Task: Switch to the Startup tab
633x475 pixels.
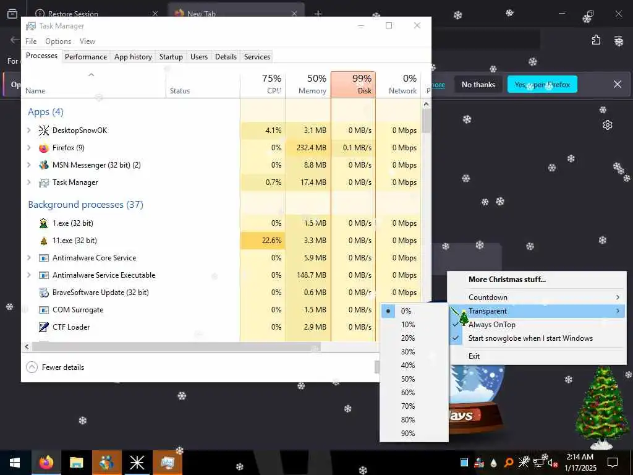Action: [171, 57]
